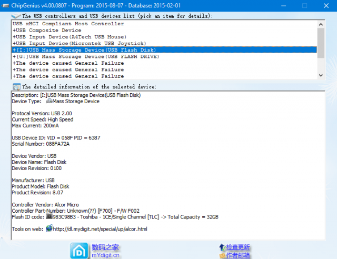This screenshot has height=259, width=337.
Task: Click the blue update arrow icon
Action: click(x=222, y=247)
